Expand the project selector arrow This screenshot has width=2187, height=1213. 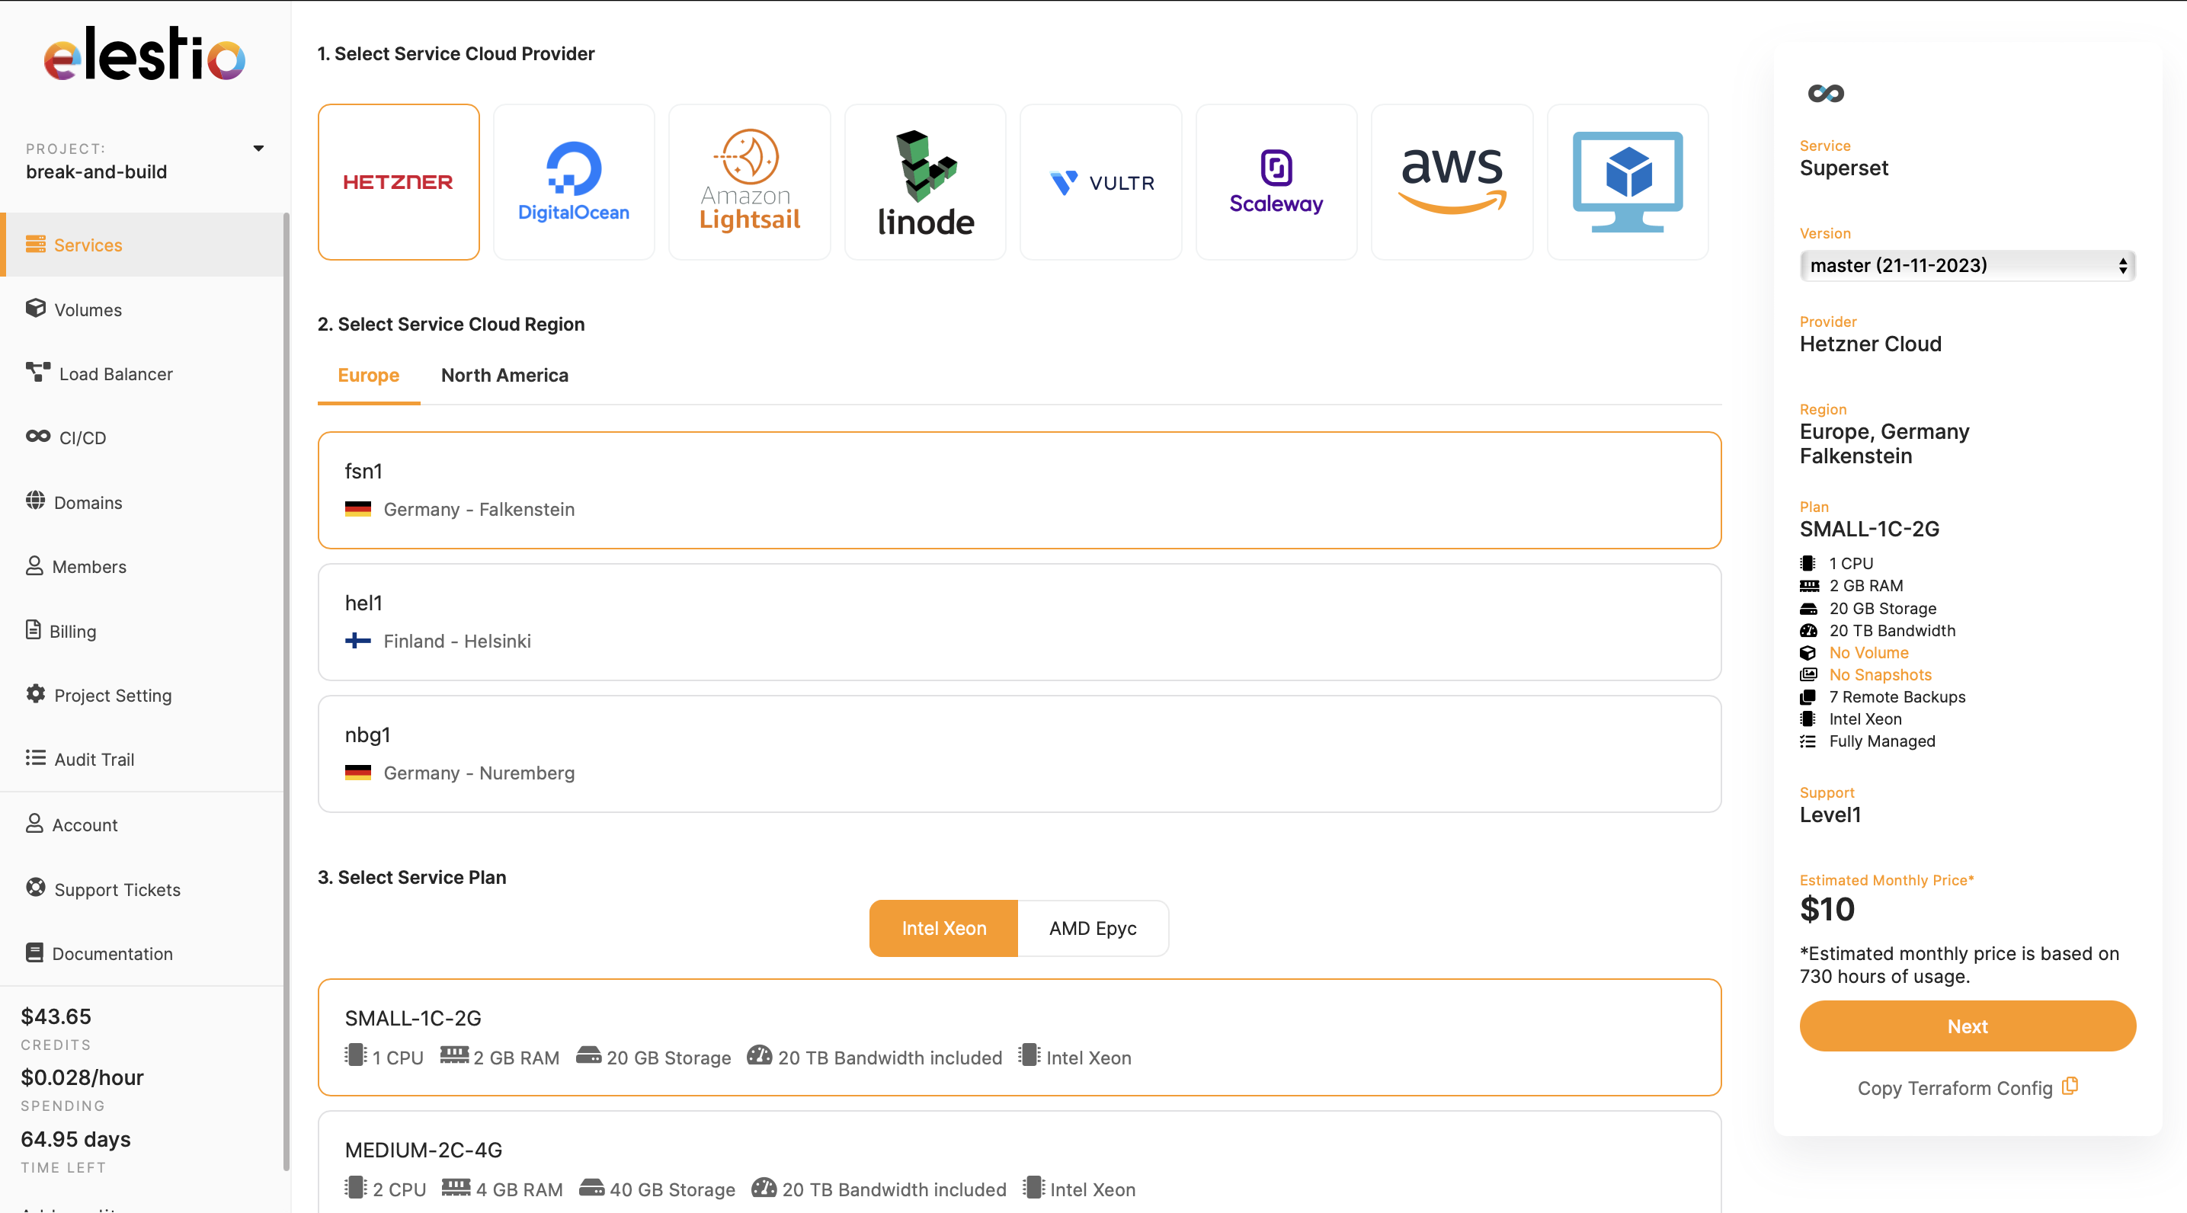258,149
